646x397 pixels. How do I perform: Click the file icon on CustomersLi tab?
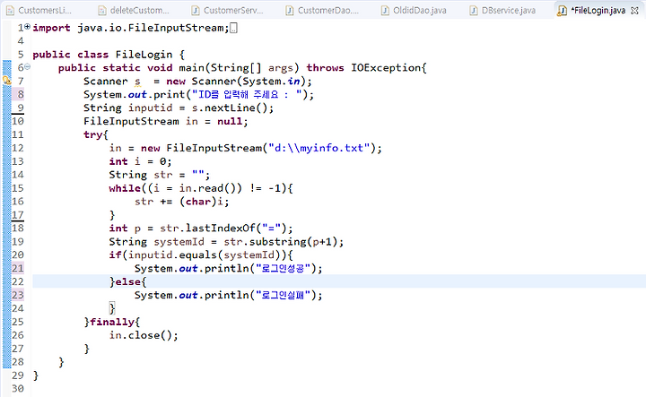tap(10, 10)
